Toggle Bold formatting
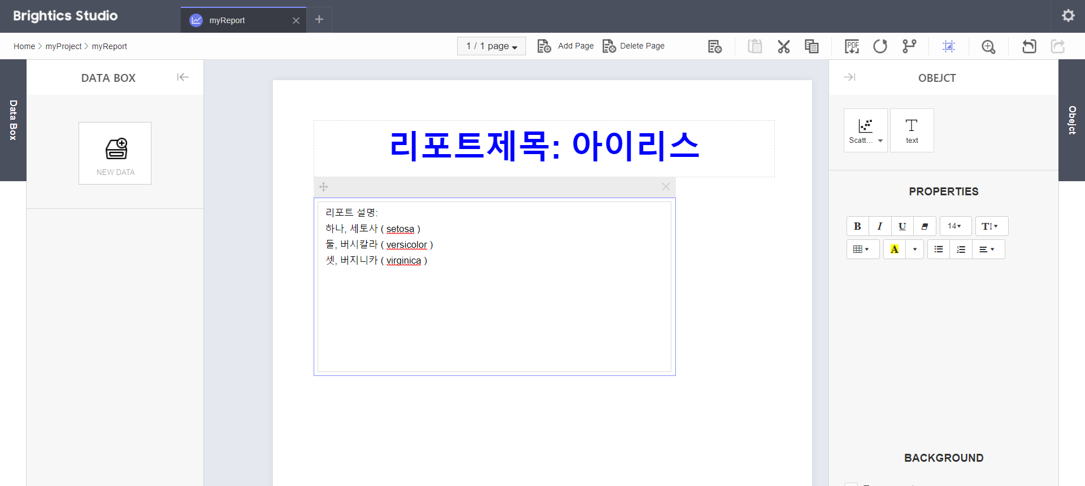Screen dimensions: 1085x486 coord(857,226)
